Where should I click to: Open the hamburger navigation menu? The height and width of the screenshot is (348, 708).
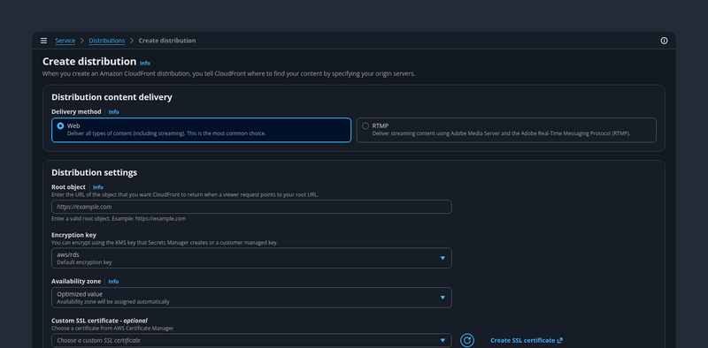(x=43, y=41)
